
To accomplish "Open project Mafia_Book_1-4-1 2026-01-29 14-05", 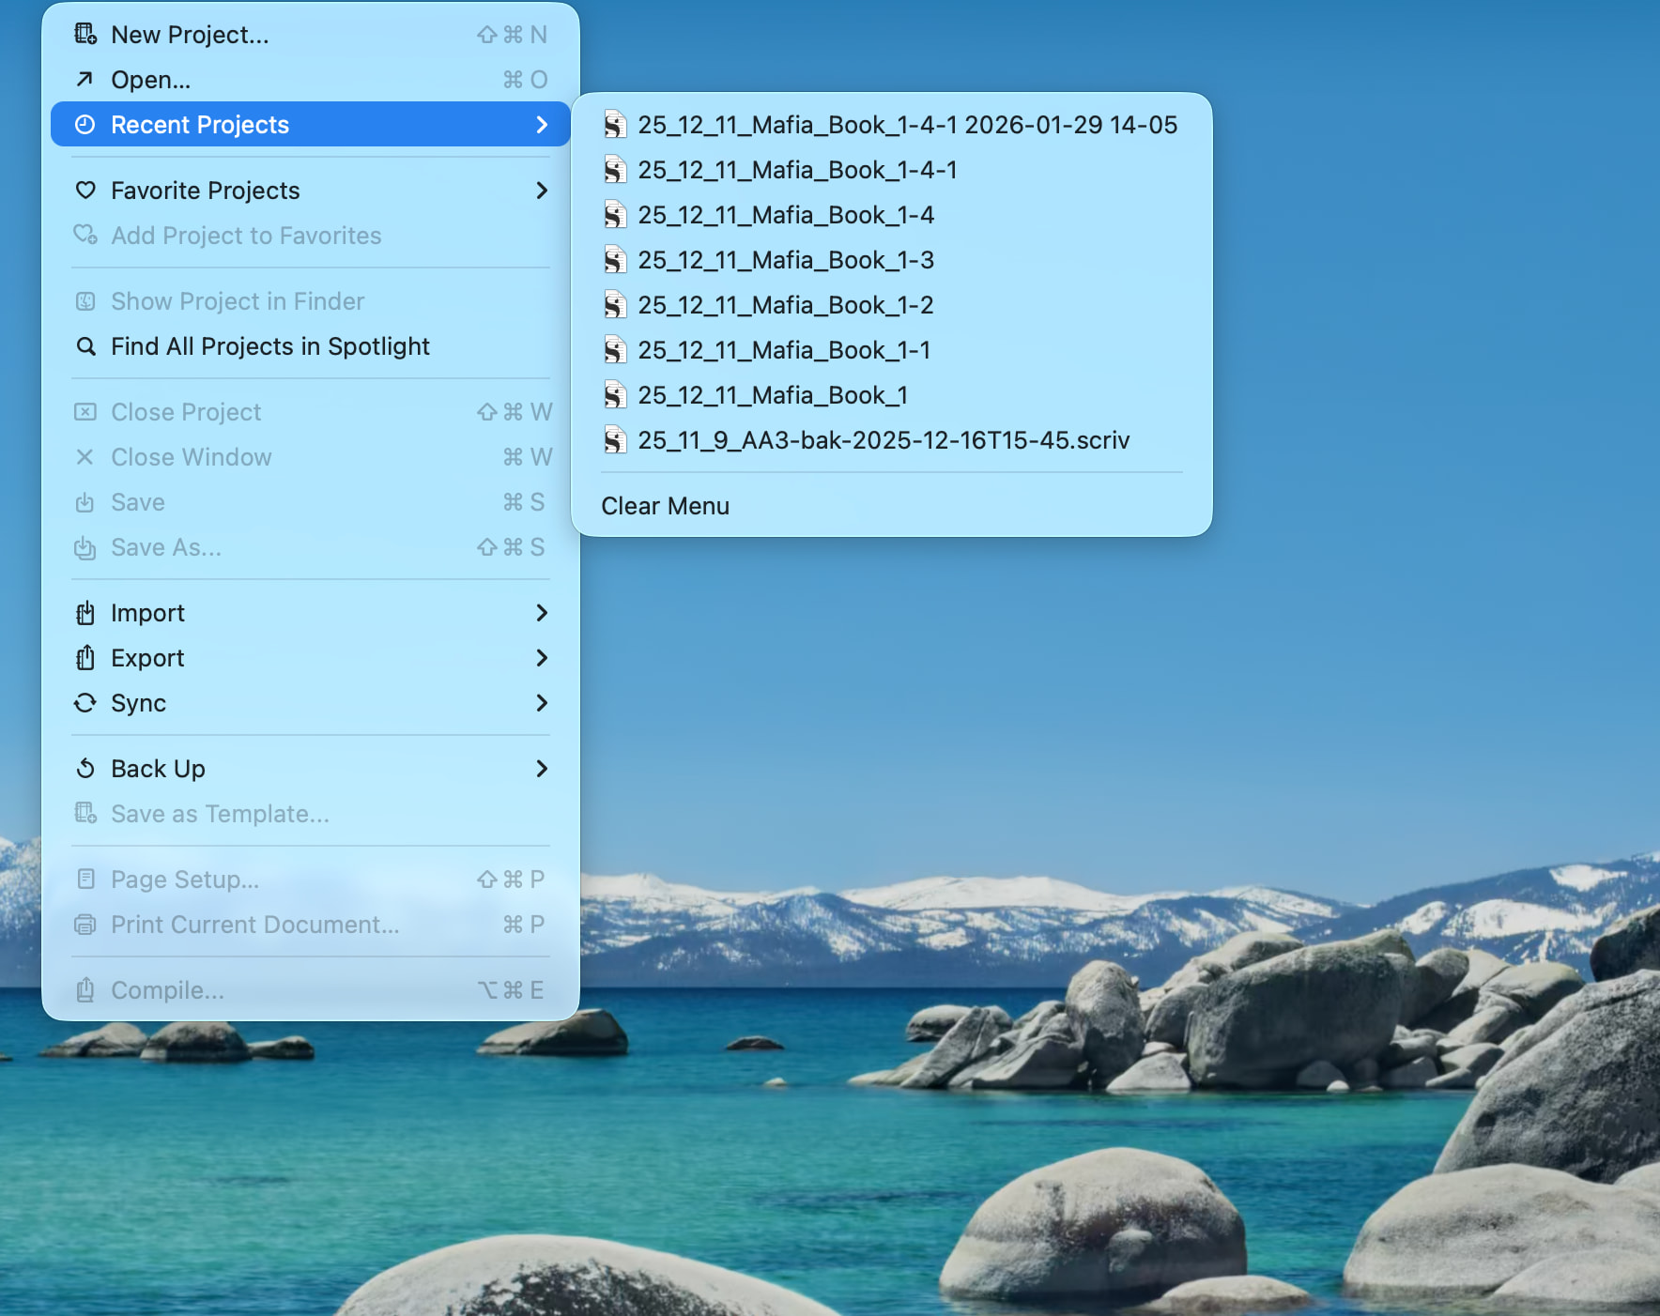I will click(906, 125).
